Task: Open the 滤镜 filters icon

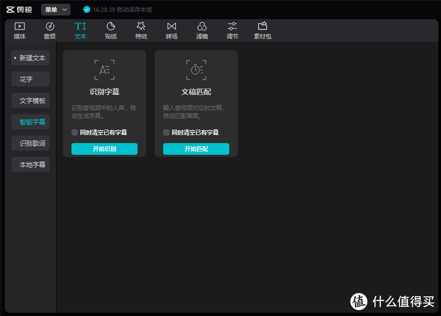Action: click(202, 29)
